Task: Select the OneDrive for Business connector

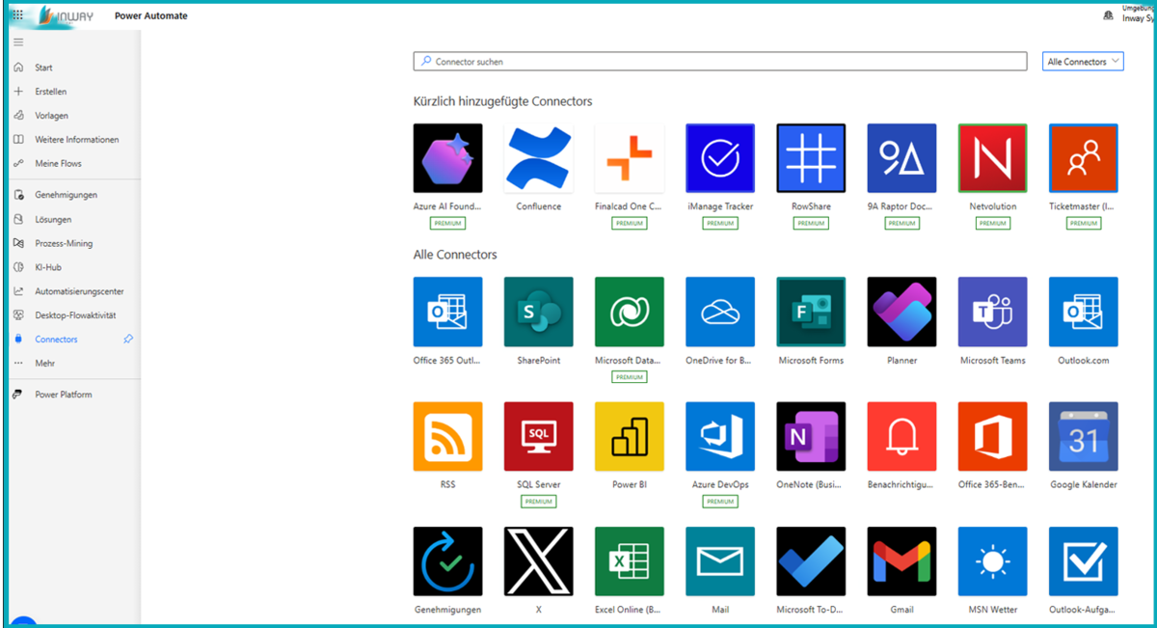Action: tap(720, 312)
